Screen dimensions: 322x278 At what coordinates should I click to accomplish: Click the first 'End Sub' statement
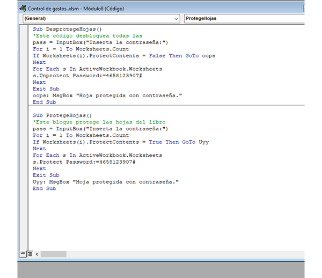44,102
